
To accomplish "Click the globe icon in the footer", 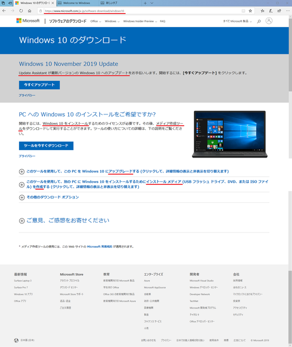I will [x=16, y=340].
